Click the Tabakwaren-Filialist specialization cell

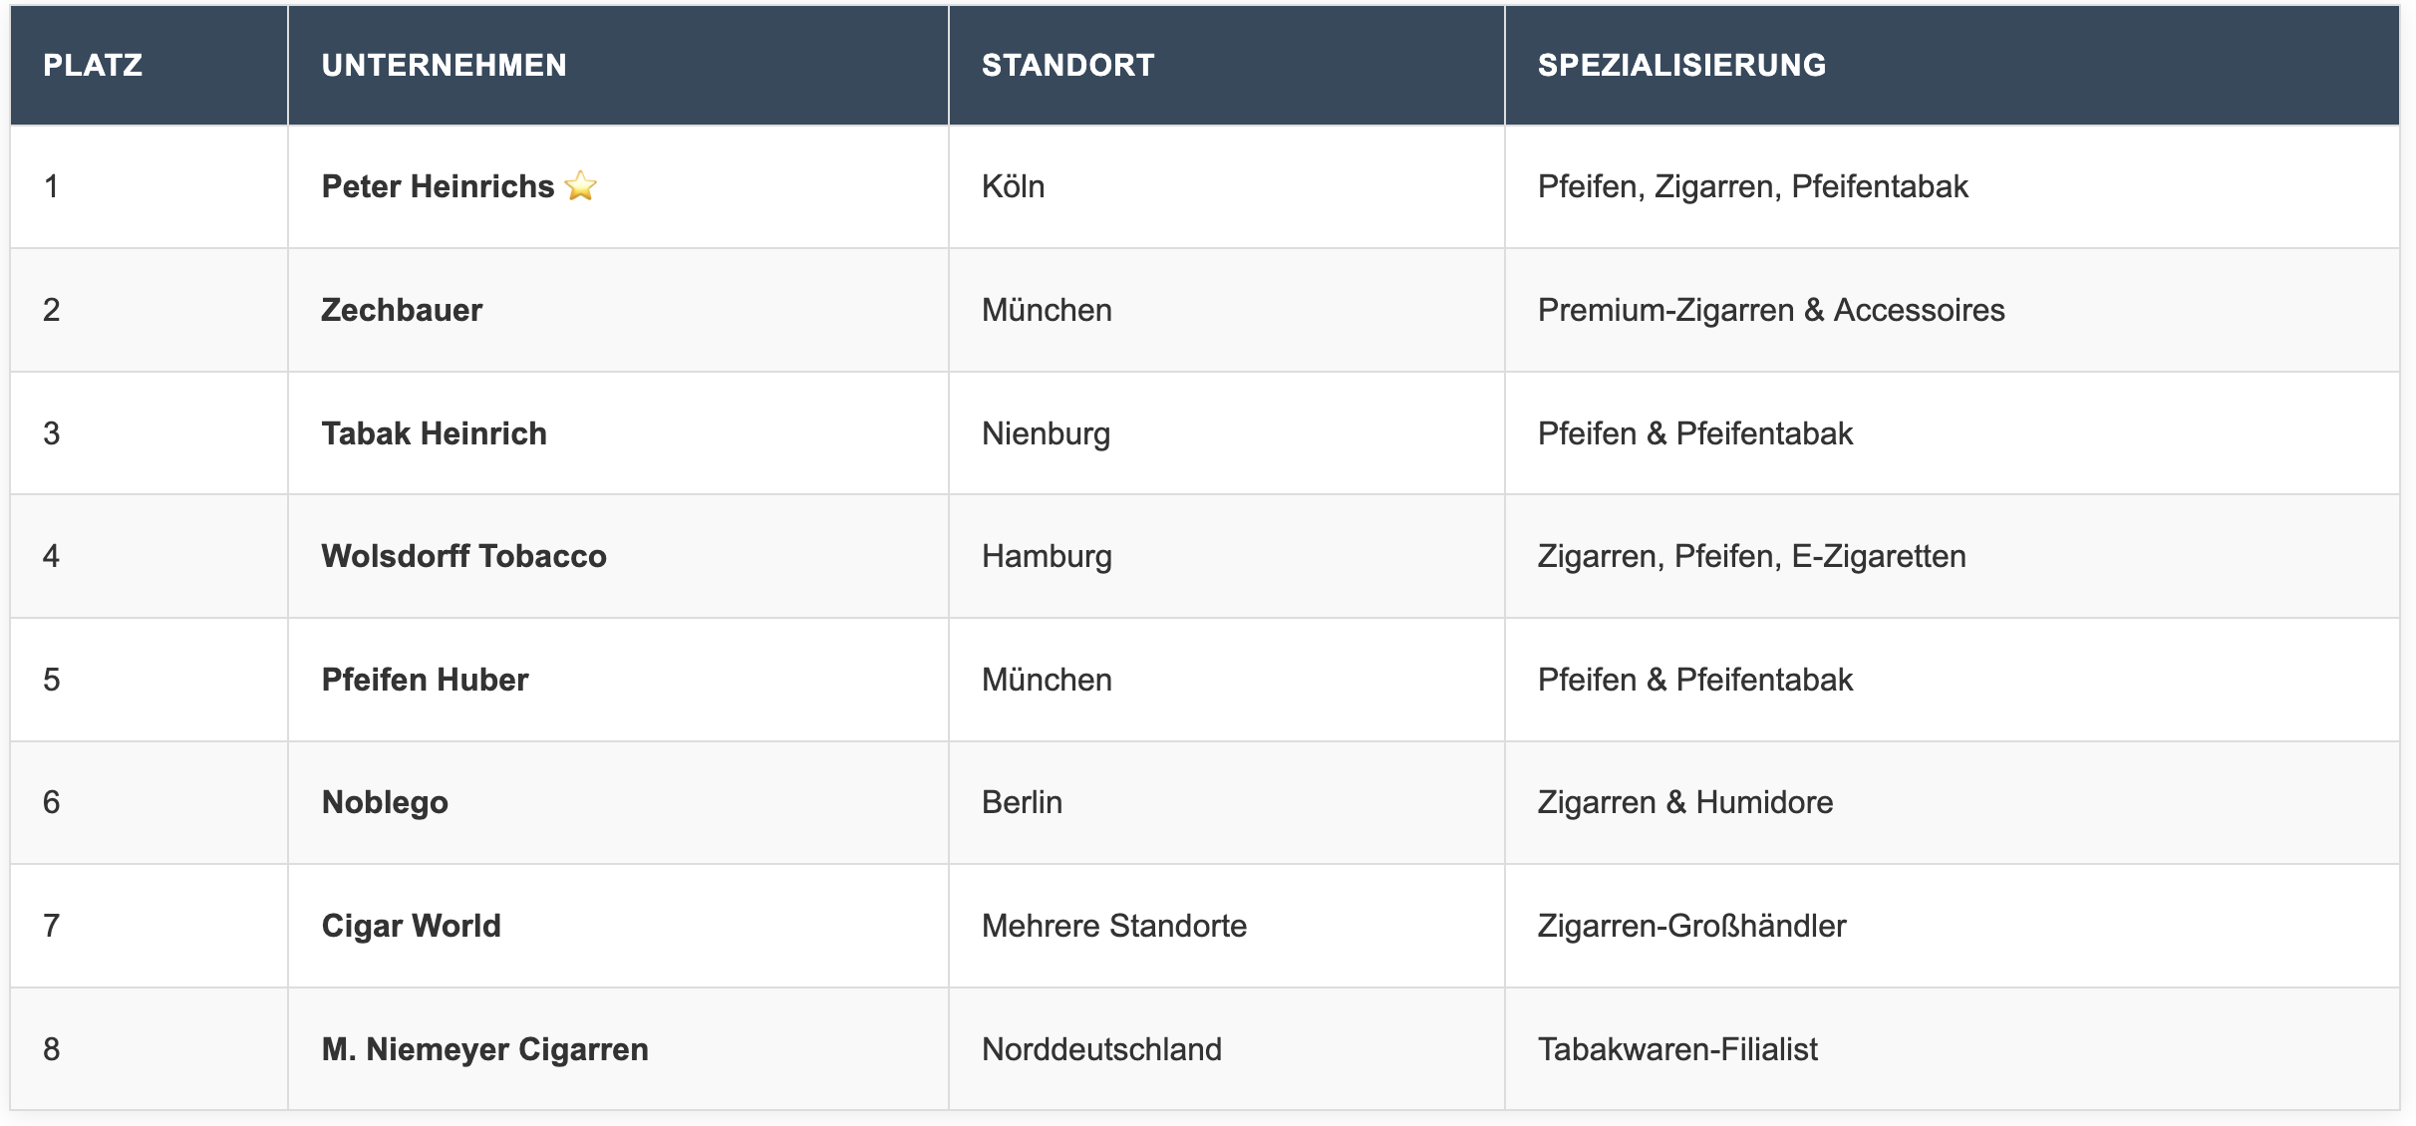1676,1049
